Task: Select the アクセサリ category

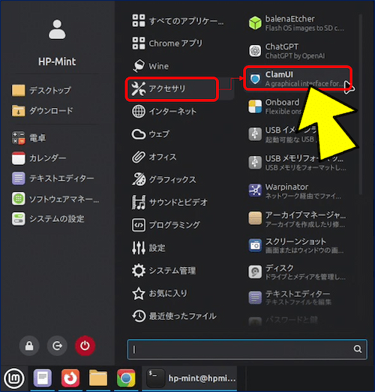Action: pyautogui.click(x=172, y=89)
